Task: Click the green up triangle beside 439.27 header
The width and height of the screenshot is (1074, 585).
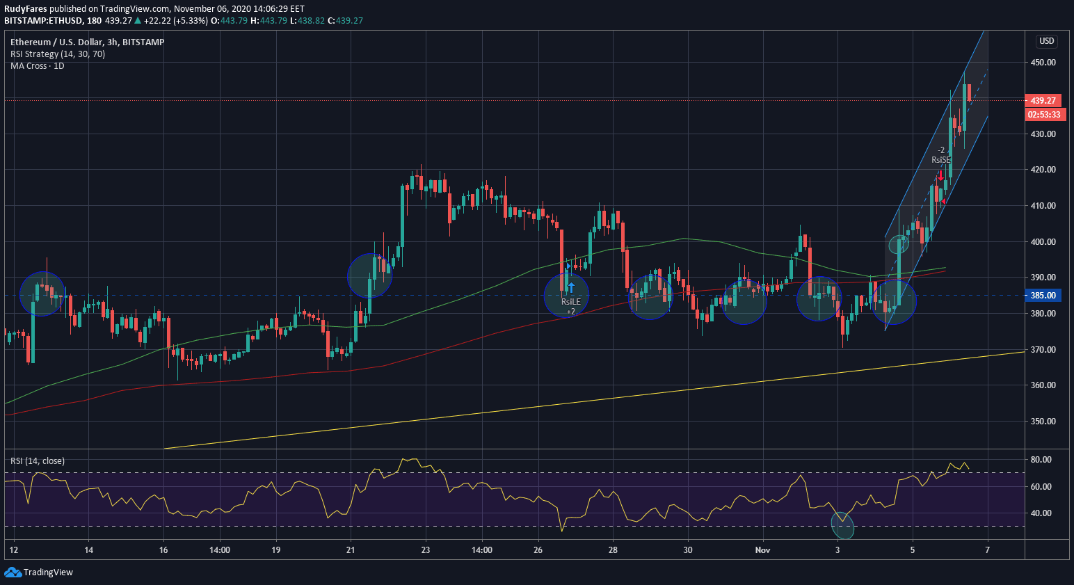Action: tap(138, 21)
